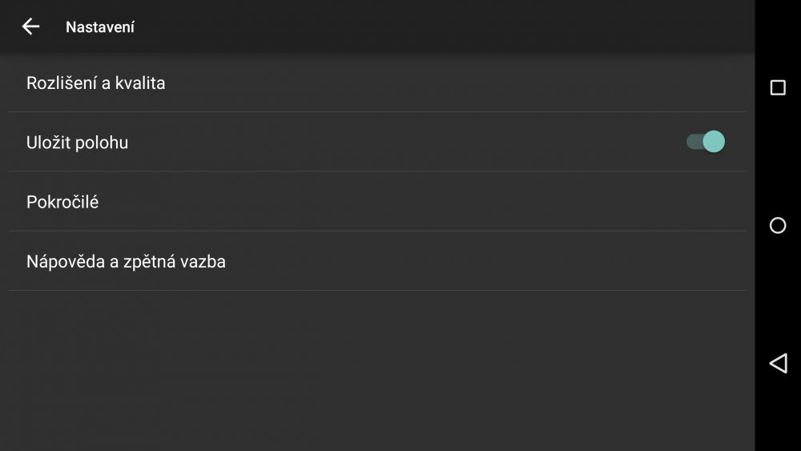Click the Nastavení screen title

(100, 27)
